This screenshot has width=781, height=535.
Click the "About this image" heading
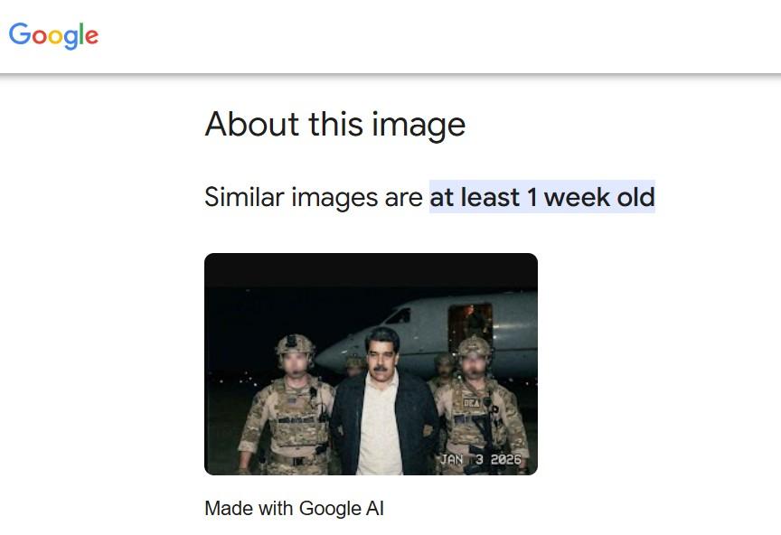pyautogui.click(x=334, y=124)
